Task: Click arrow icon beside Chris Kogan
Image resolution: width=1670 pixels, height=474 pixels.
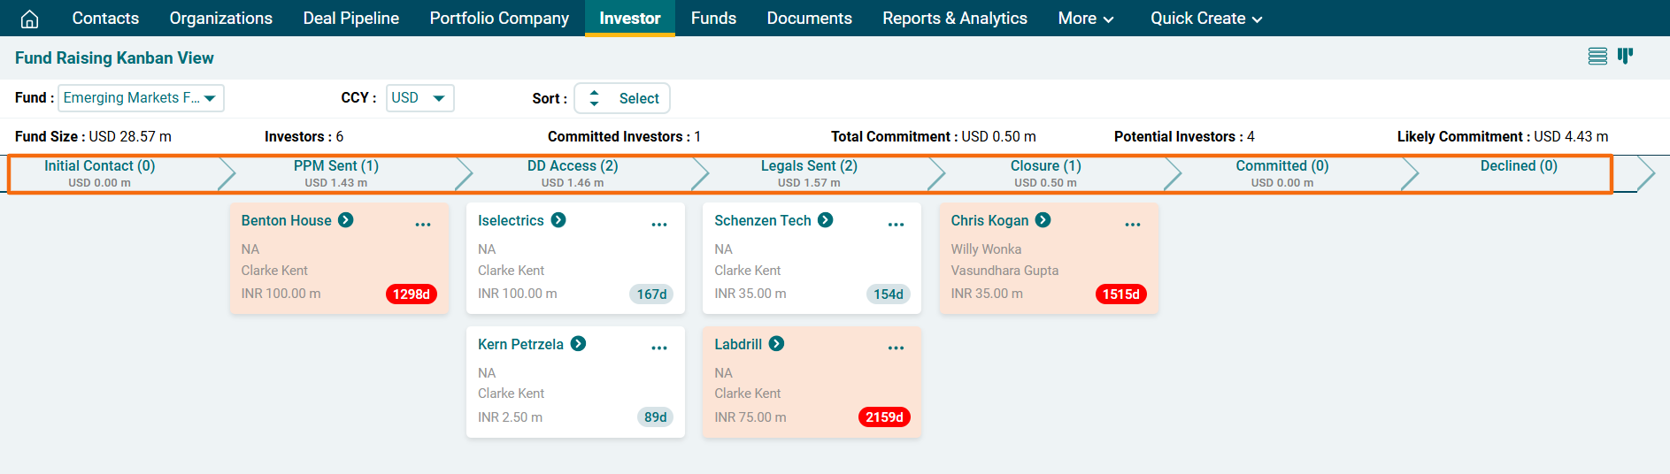Action: 1043,220
